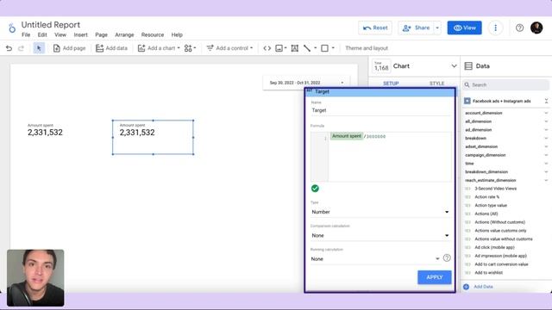Click the blue View button
The width and height of the screenshot is (552, 310).
pos(464,28)
